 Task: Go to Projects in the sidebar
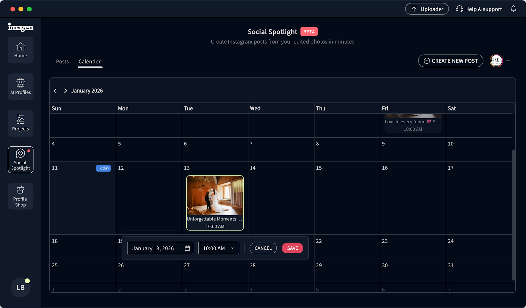(20, 123)
